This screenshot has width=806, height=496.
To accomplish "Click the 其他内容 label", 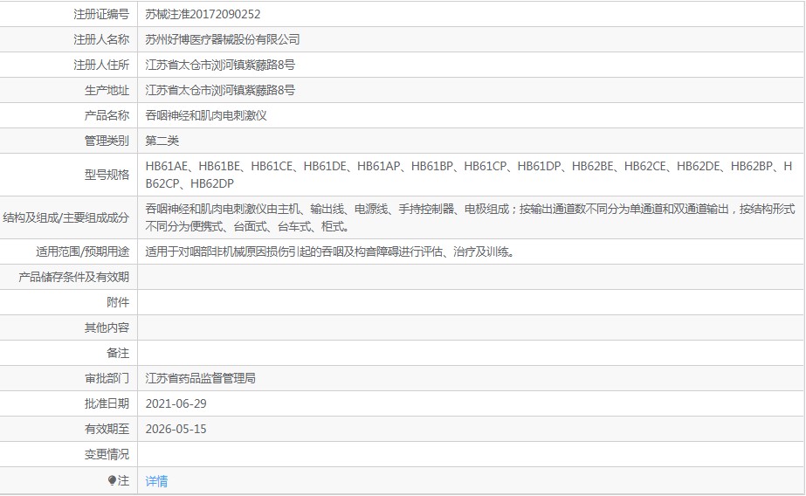I will click(x=107, y=328).
